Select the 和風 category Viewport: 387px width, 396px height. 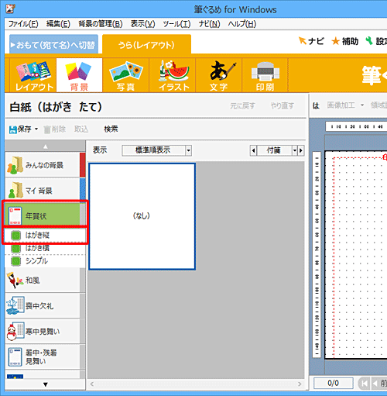click(x=43, y=281)
